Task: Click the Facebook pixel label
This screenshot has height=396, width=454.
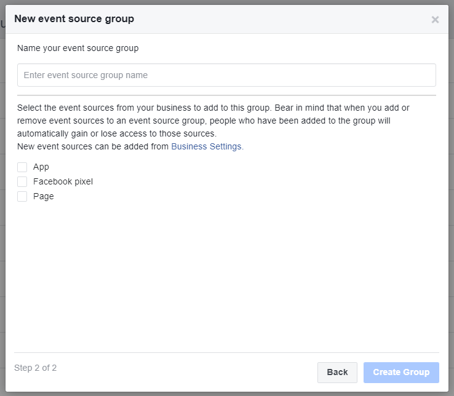Action: tap(63, 182)
